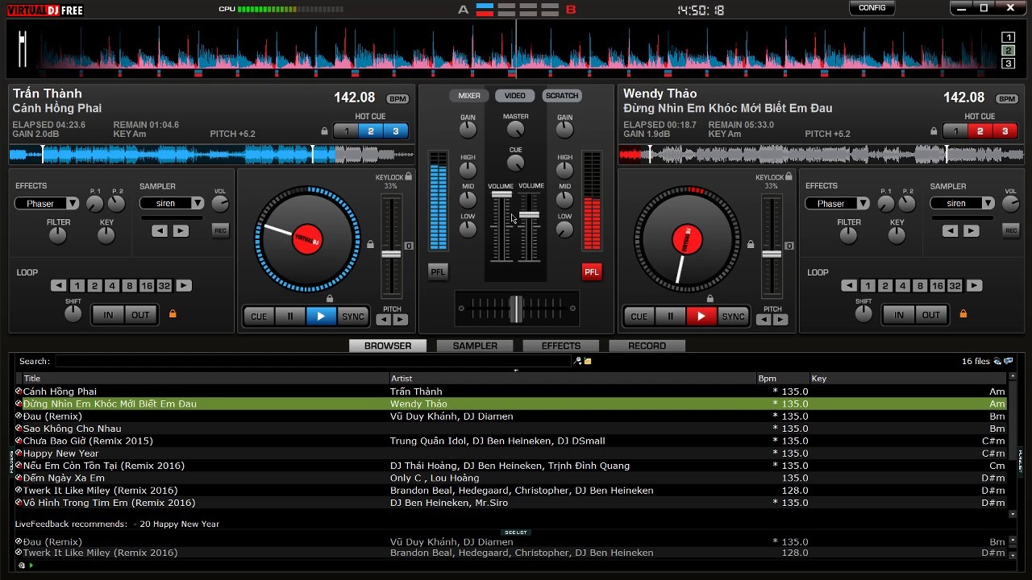The height and width of the screenshot is (580, 1032).
Task: Click the browser Search input field
Action: [x=313, y=362]
